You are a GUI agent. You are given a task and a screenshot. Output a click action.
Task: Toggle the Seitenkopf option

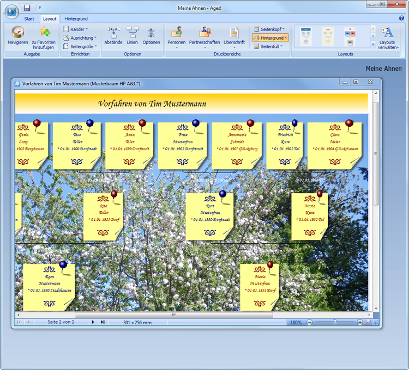coord(269,29)
